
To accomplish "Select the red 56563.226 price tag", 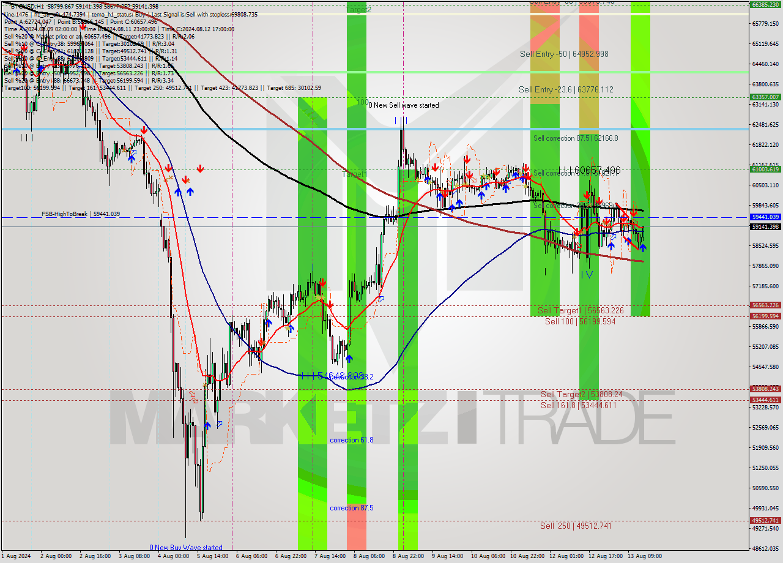I will [x=765, y=305].
